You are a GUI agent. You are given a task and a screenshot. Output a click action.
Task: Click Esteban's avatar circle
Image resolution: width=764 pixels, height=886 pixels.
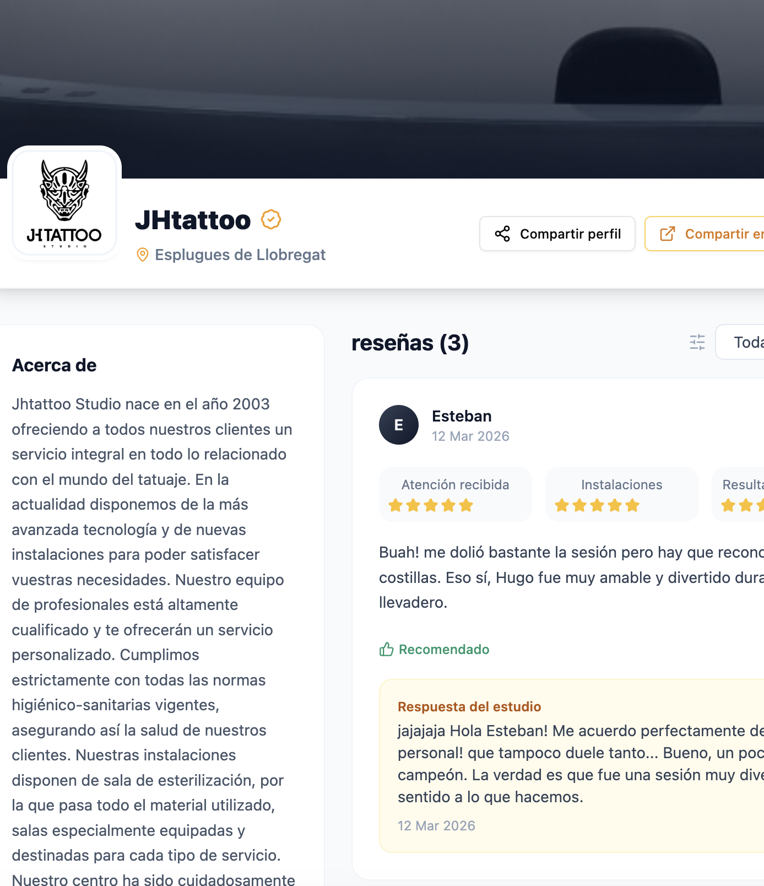tap(399, 425)
